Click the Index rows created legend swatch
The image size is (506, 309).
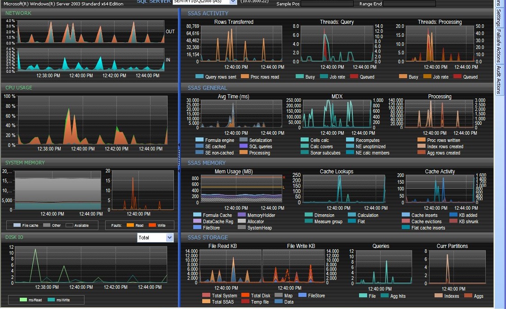422,146
